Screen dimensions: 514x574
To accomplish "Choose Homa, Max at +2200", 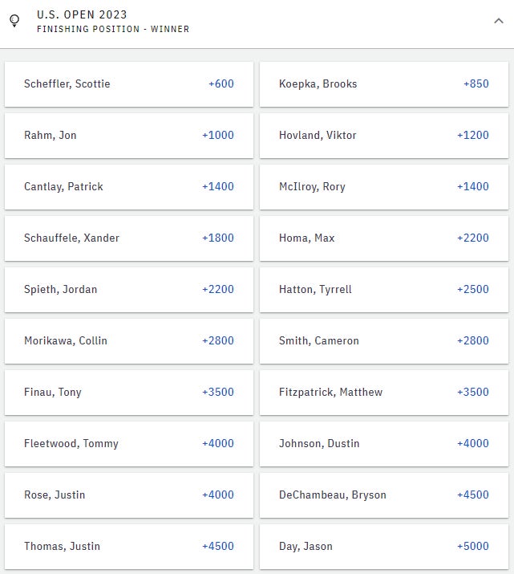I will pyautogui.click(x=383, y=238).
